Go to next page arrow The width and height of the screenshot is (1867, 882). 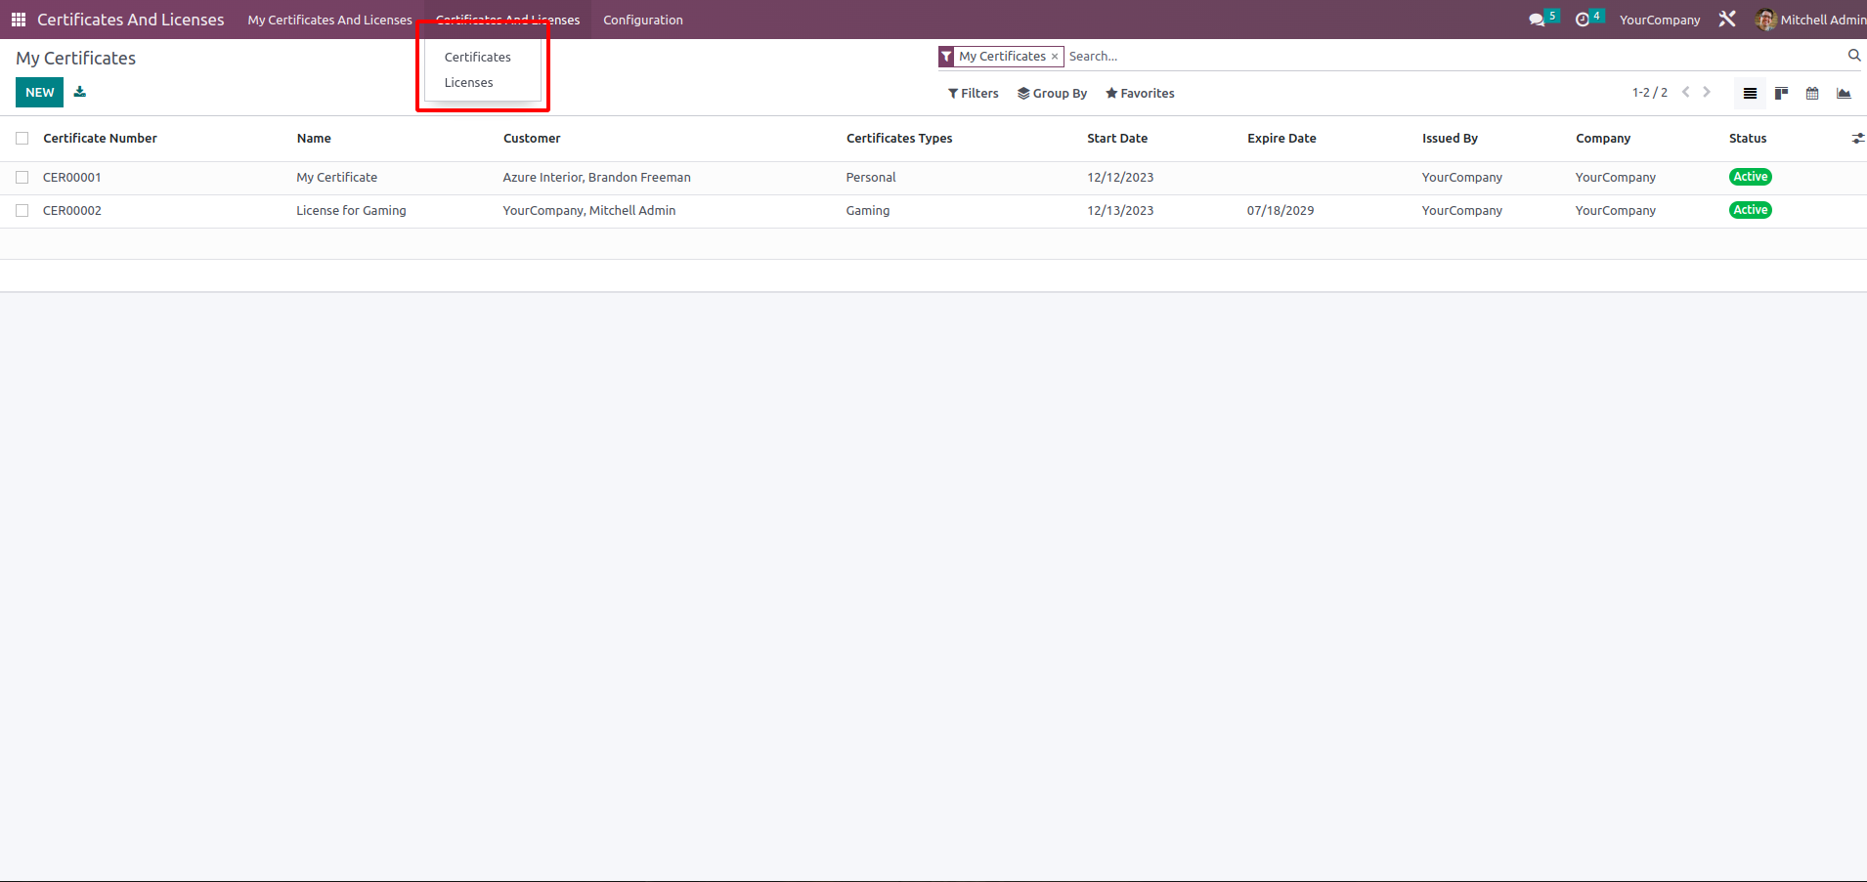pos(1707,92)
